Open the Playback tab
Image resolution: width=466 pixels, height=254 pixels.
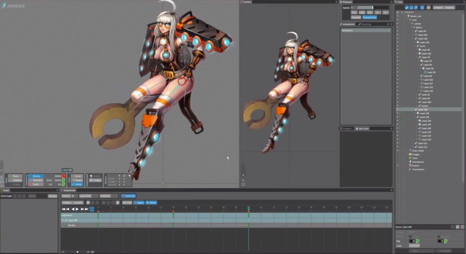coord(346,2)
